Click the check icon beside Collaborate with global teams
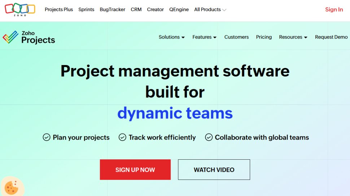The height and width of the screenshot is (196, 350). (x=209, y=137)
